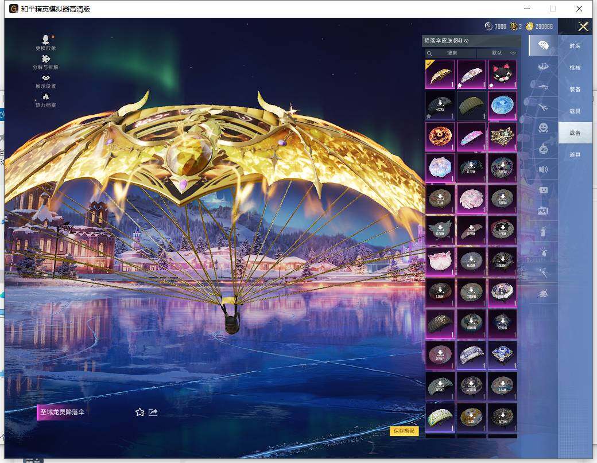
Task: Download the 412KB parachute skin
Action: pos(440,106)
